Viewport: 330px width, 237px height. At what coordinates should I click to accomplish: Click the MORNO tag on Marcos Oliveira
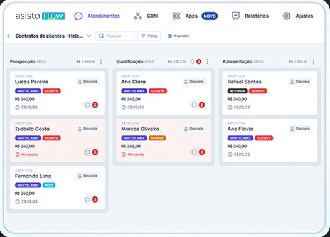pos(157,138)
